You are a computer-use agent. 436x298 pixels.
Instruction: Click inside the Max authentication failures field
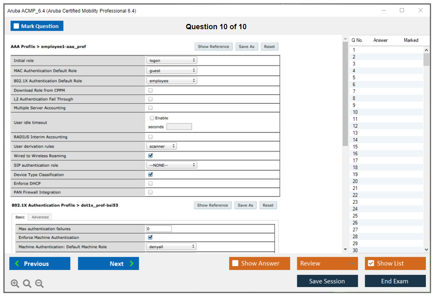click(x=159, y=229)
